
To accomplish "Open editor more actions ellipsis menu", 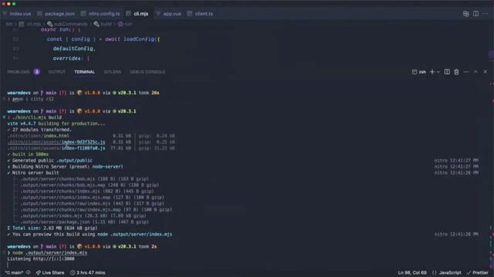I will (x=486, y=14).
